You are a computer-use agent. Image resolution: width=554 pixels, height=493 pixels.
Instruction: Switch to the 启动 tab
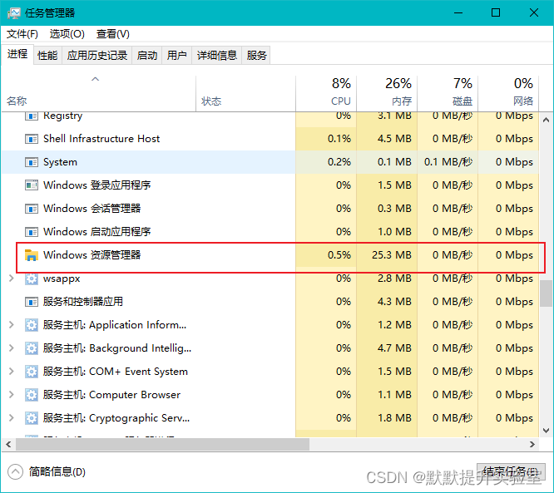pos(147,56)
